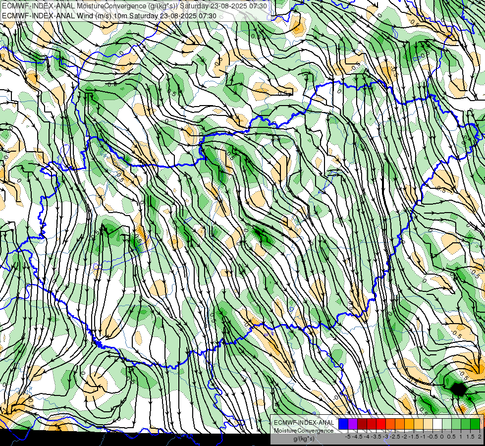
Task: Click the darkest green swatch left of 2
Action: (475, 424)
